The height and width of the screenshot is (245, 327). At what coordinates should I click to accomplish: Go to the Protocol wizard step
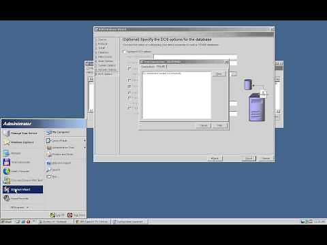pos(103,44)
